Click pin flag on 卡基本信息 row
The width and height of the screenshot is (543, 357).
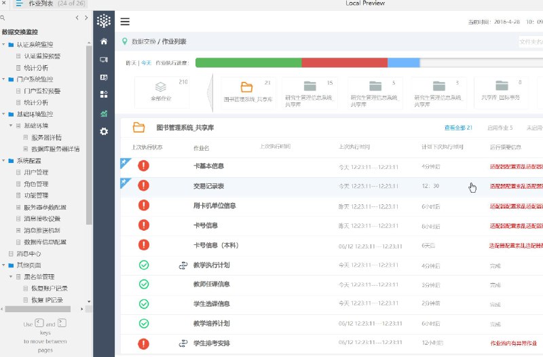click(x=125, y=163)
